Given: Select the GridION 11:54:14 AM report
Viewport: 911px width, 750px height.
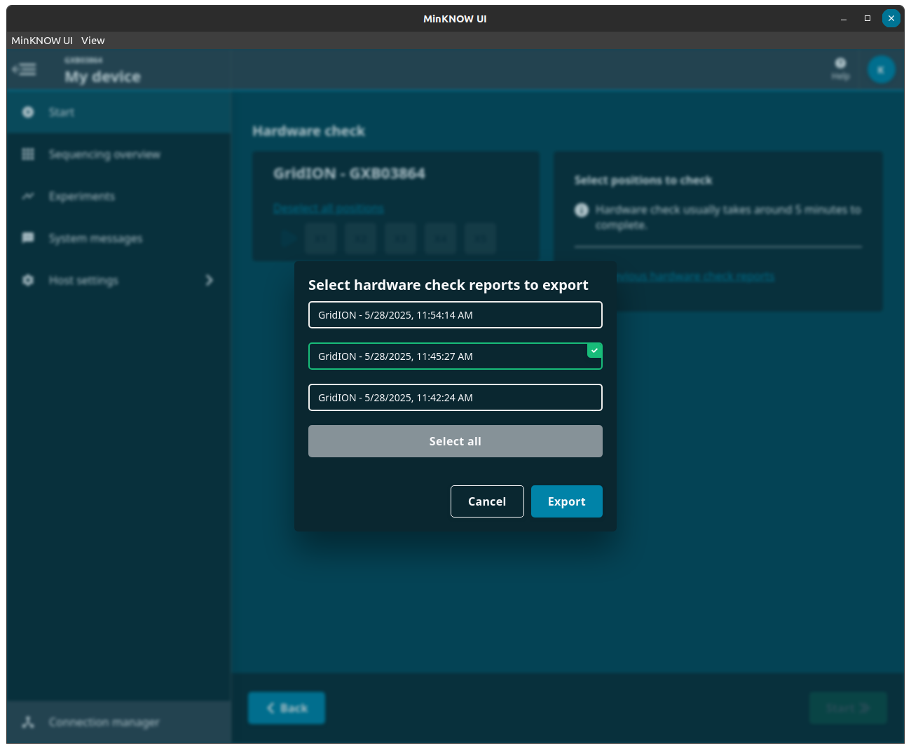Looking at the screenshot, I should point(455,315).
